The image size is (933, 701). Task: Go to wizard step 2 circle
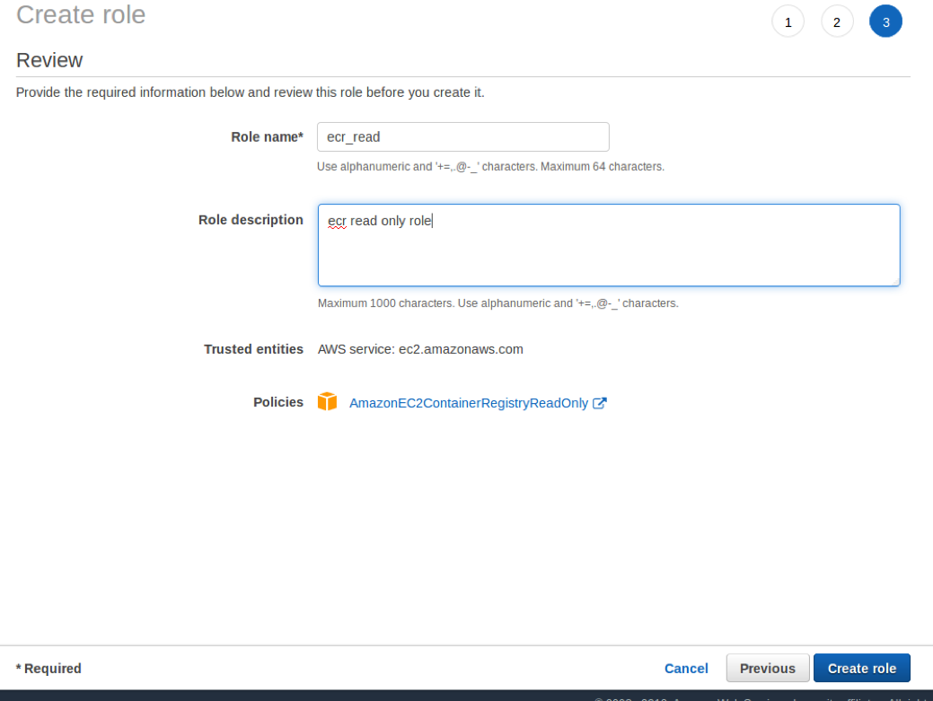[x=837, y=22]
